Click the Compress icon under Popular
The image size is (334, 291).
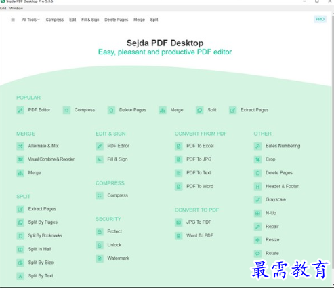(x=66, y=110)
